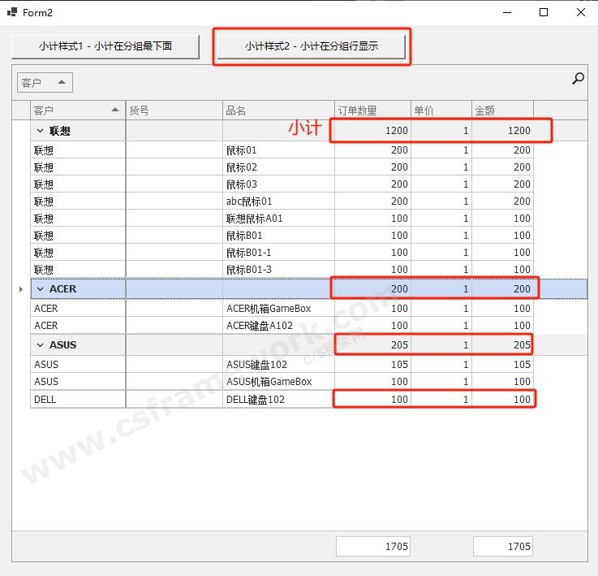598x576 pixels.
Task: Collapse the 联想 group row
Action: (40, 131)
